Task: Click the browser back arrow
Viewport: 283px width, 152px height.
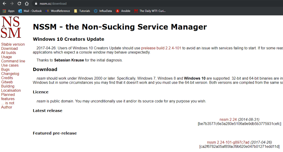Action: tap(4, 4)
